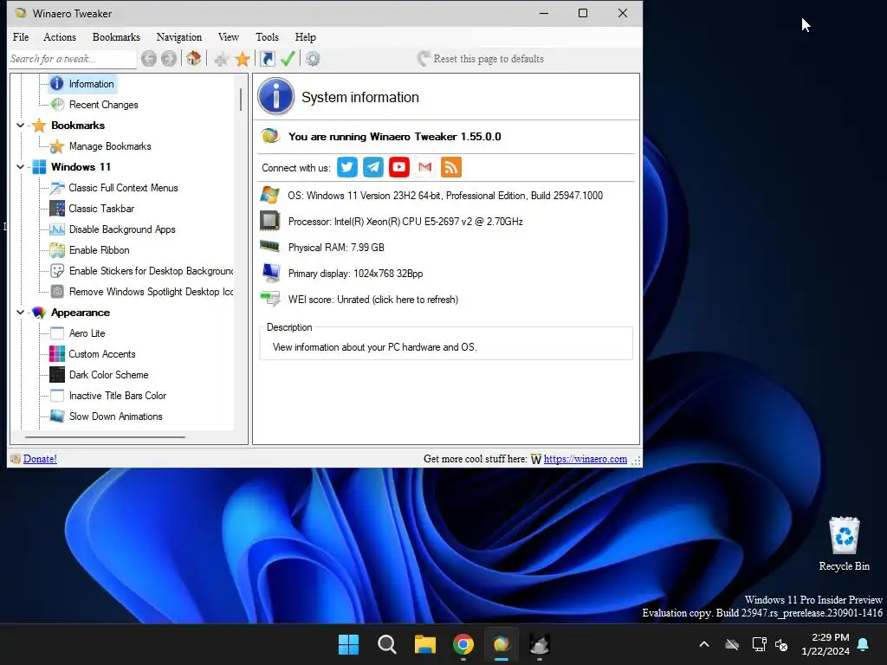Image resolution: width=887 pixels, height=665 pixels.
Task: Open settings with the gear toolbar icon
Action: 313,59
